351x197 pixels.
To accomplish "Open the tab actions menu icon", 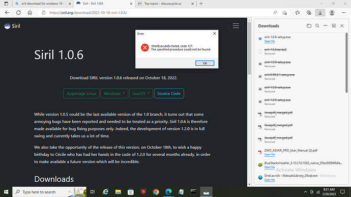I will point(6,4).
